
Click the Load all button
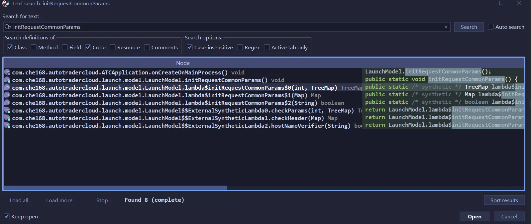[x=19, y=200]
